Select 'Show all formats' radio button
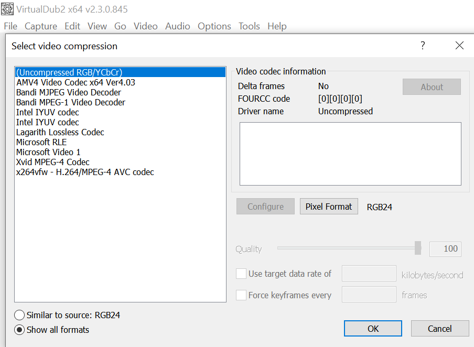Image resolution: width=474 pixels, height=347 pixels. pyautogui.click(x=19, y=330)
